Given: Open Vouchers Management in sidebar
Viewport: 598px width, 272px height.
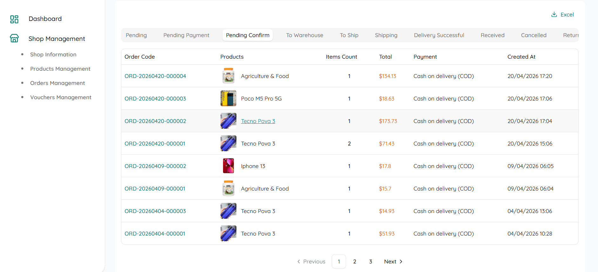Looking at the screenshot, I should [x=61, y=97].
